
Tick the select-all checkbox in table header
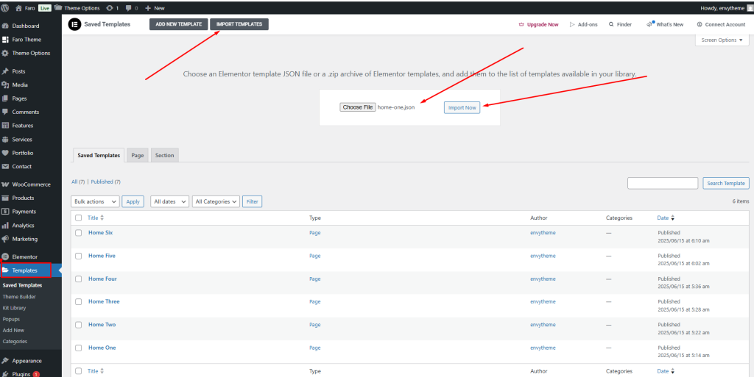point(79,218)
